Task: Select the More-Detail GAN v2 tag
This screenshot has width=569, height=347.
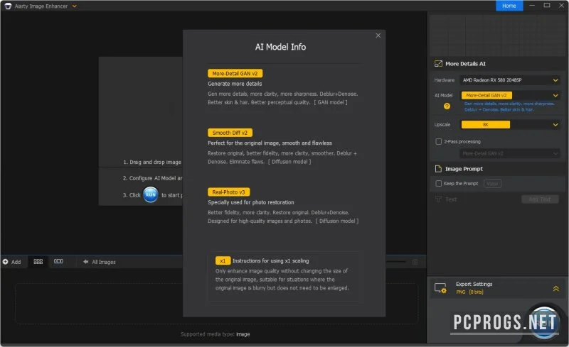Action: click(x=235, y=74)
